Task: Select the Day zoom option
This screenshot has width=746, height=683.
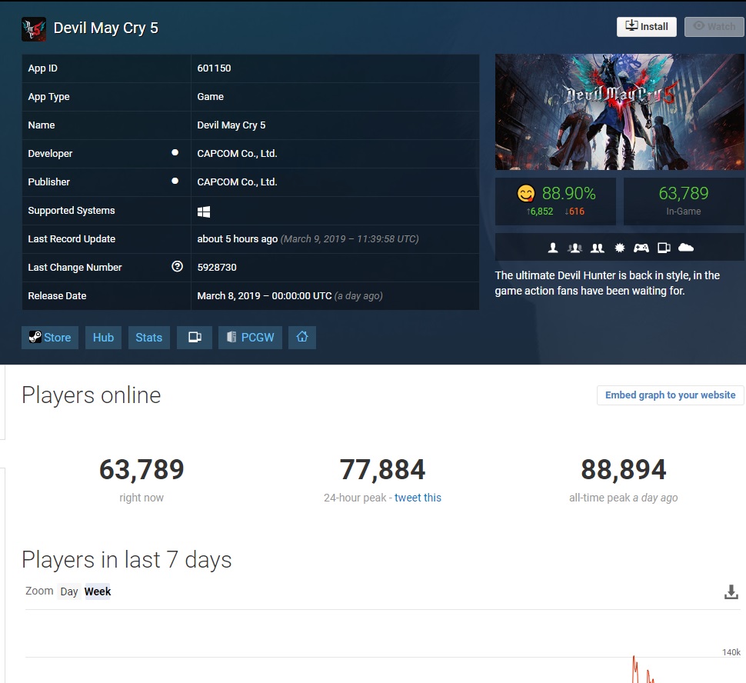Action: click(69, 591)
